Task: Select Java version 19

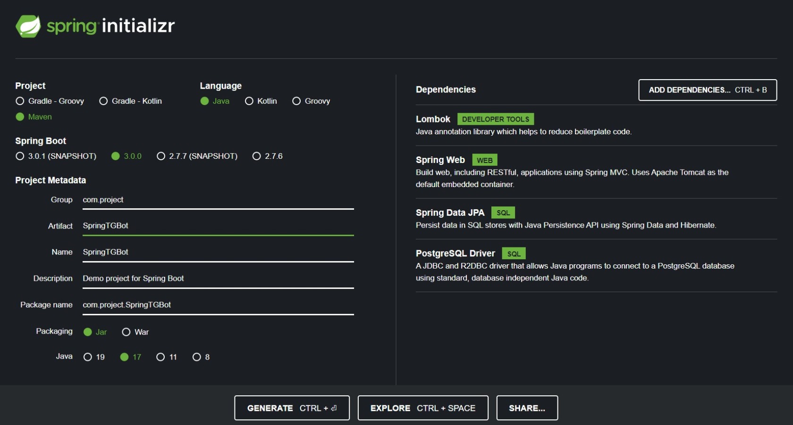Action: tap(88, 357)
